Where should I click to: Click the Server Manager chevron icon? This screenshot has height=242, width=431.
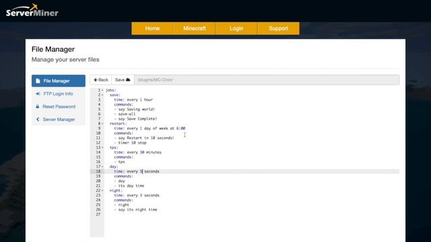click(x=38, y=120)
